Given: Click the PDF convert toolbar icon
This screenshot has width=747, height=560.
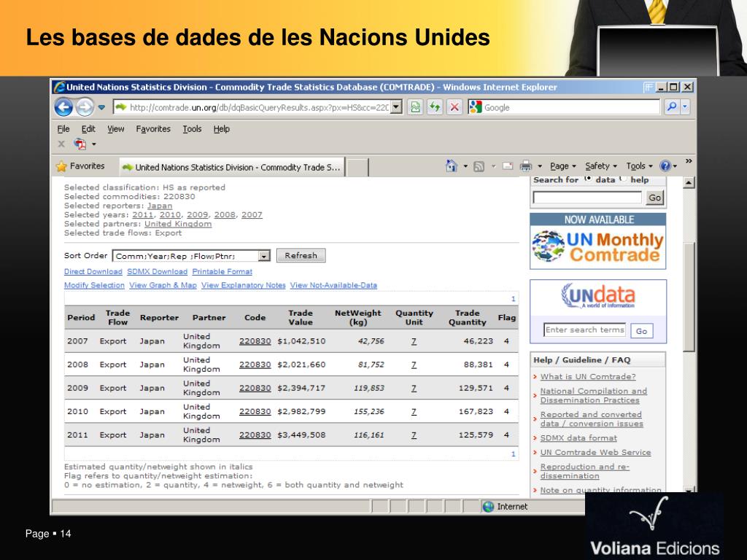Looking at the screenshot, I should click(x=80, y=144).
